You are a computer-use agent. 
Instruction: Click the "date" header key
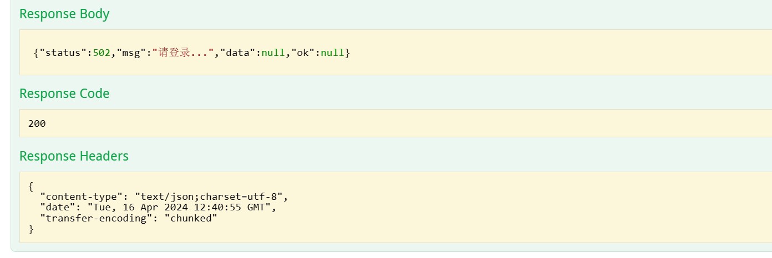tap(58, 208)
